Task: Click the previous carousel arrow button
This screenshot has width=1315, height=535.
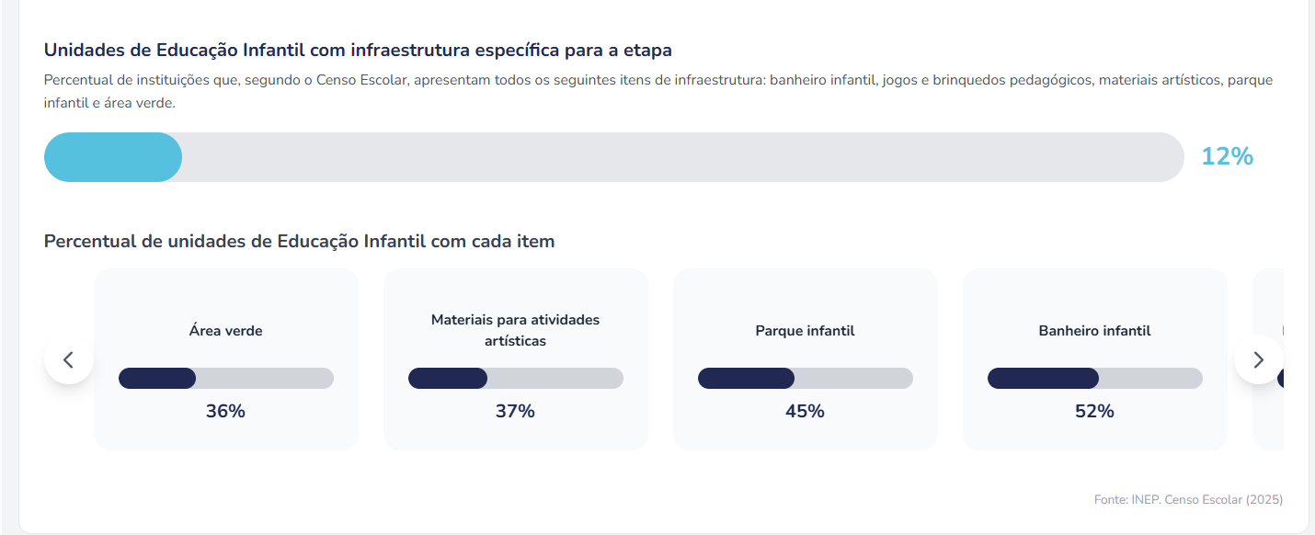Action: tap(69, 359)
